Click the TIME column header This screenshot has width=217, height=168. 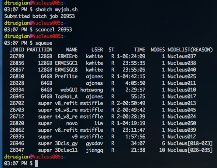(x=140, y=50)
